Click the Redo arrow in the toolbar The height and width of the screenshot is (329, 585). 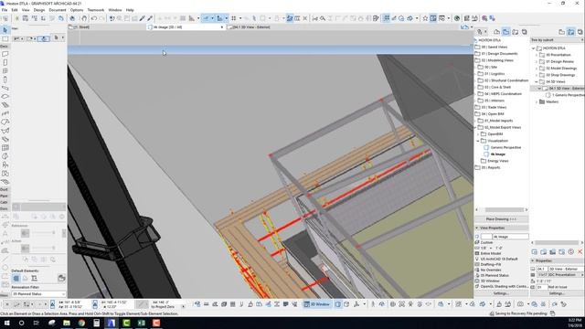(101, 18)
